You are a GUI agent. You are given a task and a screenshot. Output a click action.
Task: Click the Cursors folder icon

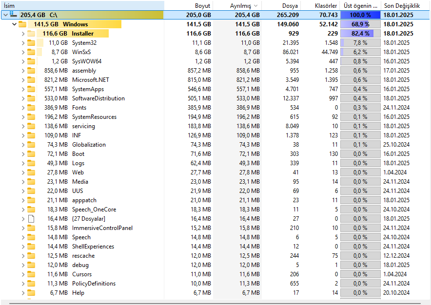tap(31, 274)
